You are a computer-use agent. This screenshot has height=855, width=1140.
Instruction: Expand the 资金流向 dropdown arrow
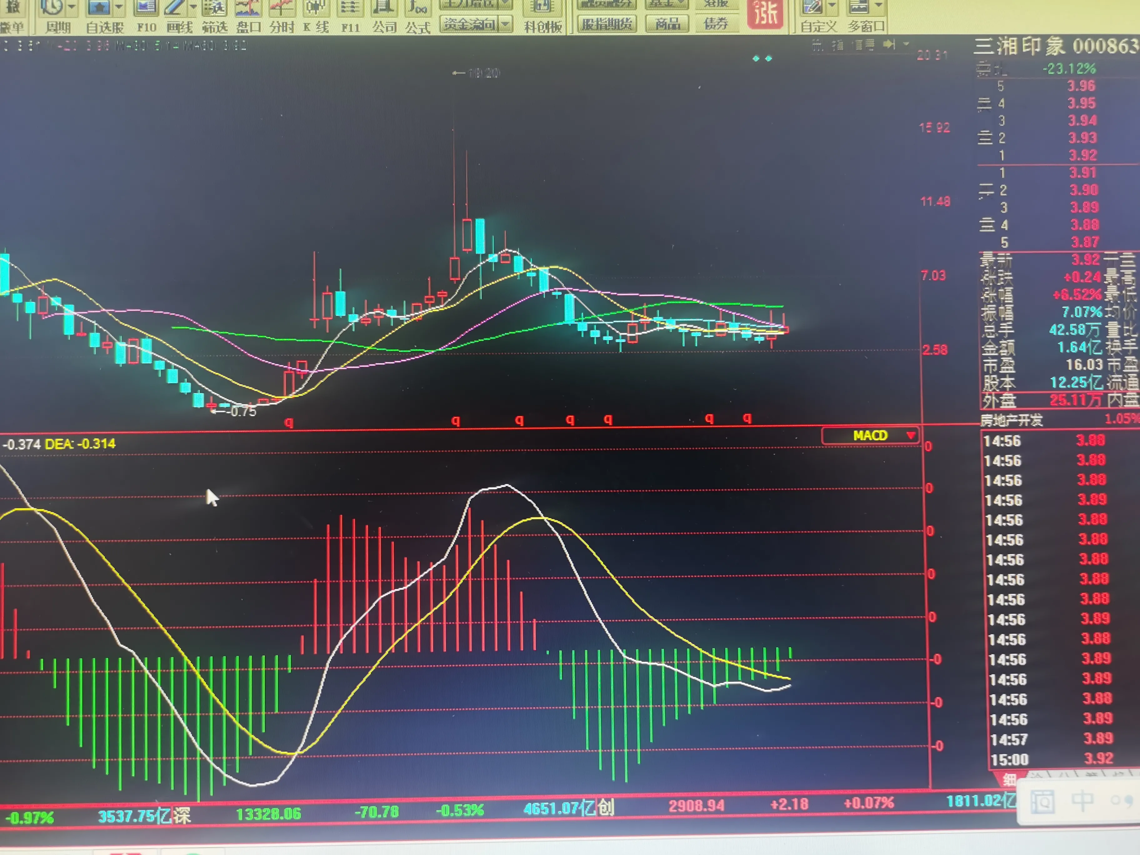(505, 24)
